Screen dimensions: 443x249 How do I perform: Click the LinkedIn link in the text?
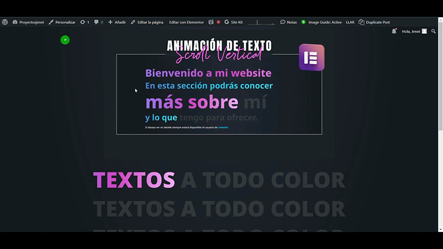click(223, 127)
